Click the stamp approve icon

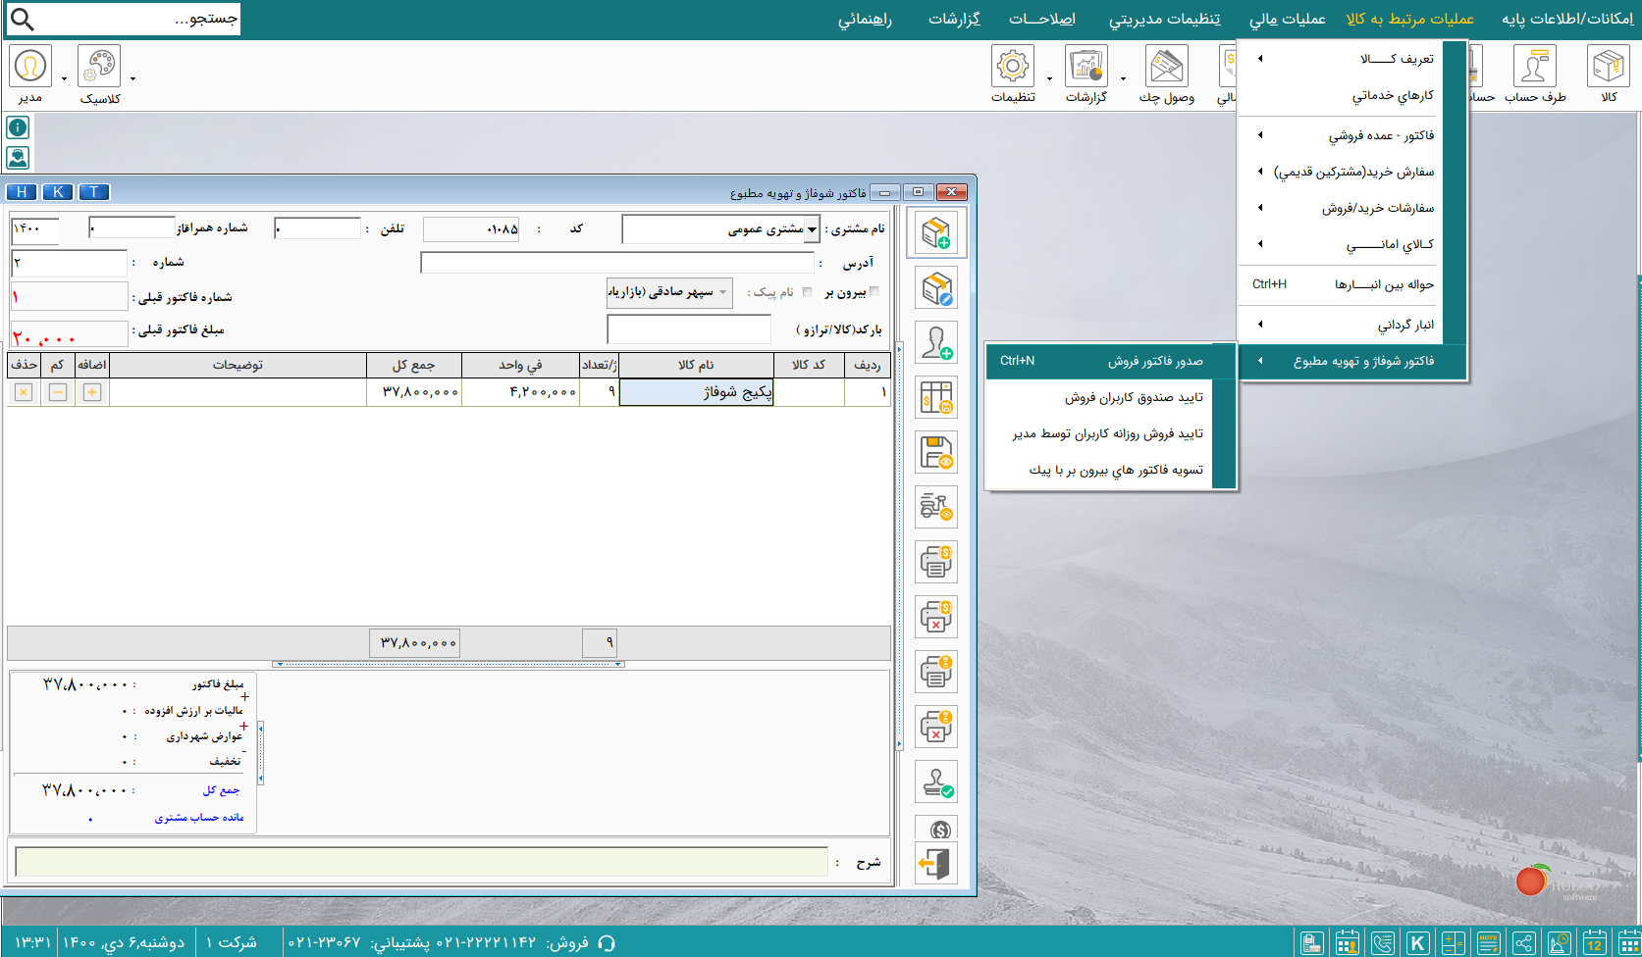point(936,782)
